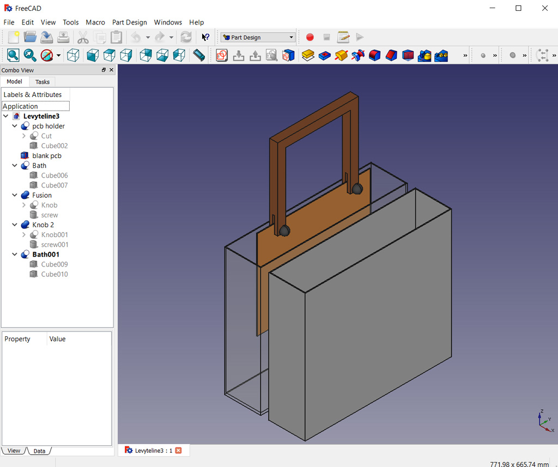Screen dimensions: 558x467
Task: Select the Draft tool
Action: [408, 56]
